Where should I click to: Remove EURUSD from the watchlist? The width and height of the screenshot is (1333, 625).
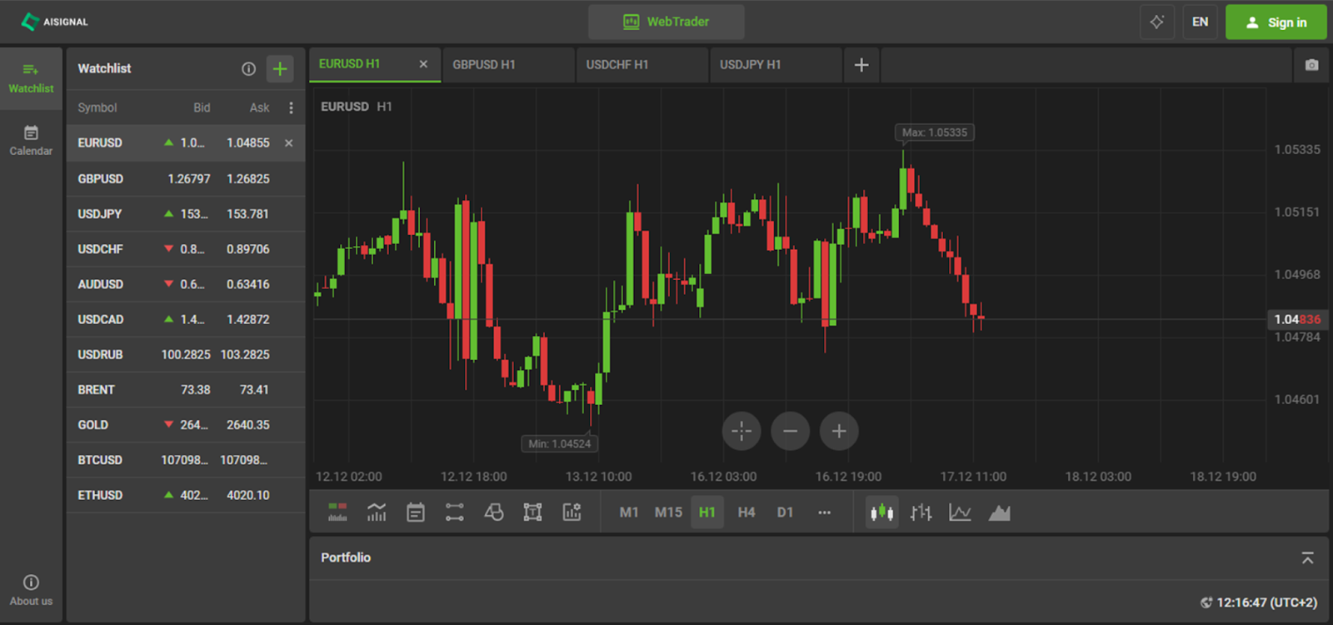click(289, 143)
